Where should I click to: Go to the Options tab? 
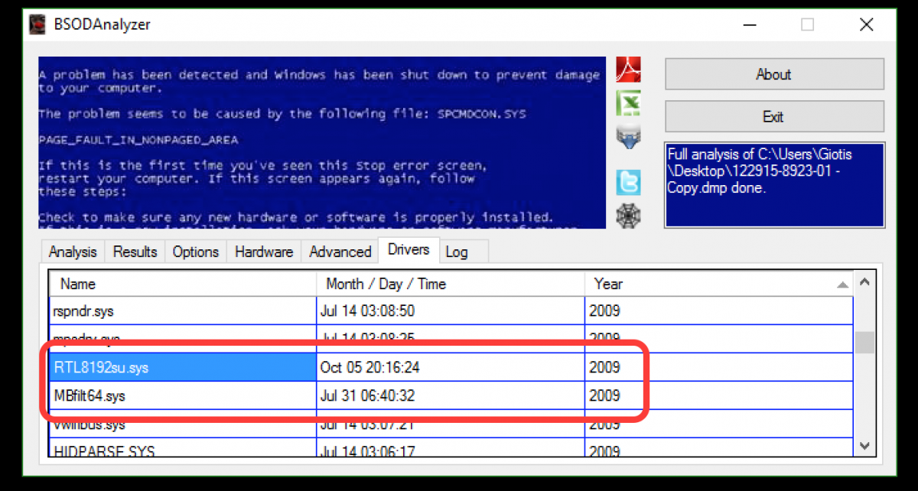click(x=195, y=252)
